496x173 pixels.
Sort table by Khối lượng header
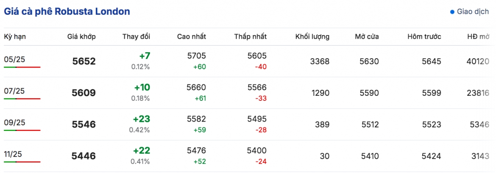coord(312,37)
